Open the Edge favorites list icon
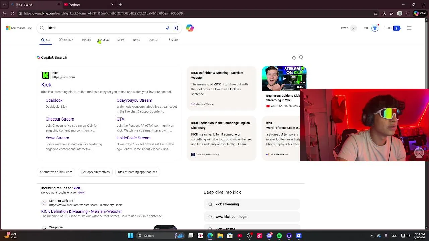Screen dimensions: 429x241 [x=391, y=13]
